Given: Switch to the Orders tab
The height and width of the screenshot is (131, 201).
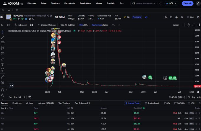Looking at the screenshot, I should tap(30, 103).
